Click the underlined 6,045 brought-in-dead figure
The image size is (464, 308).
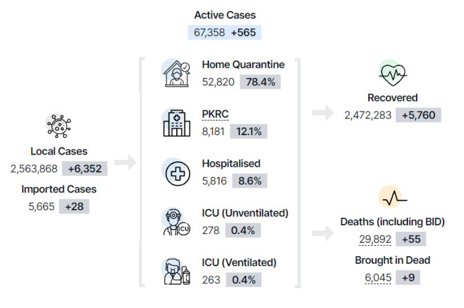[378, 278]
